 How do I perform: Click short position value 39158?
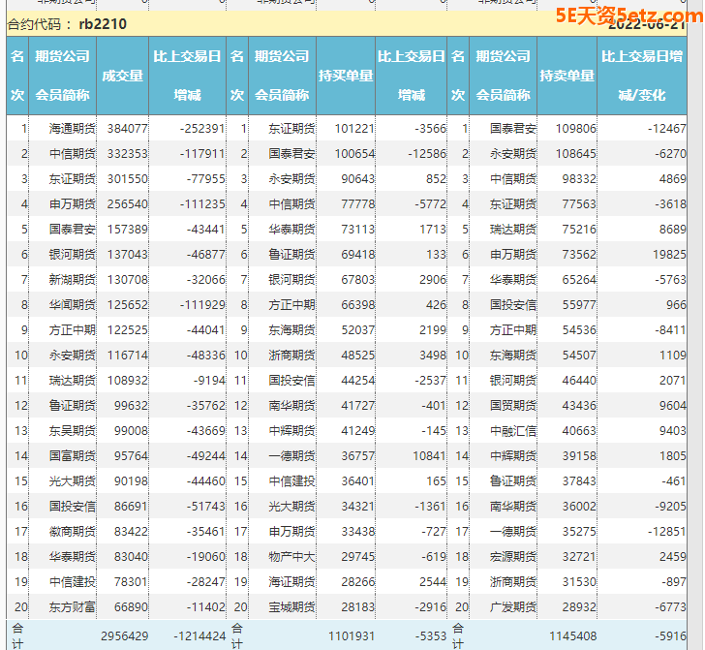pyautogui.click(x=579, y=456)
